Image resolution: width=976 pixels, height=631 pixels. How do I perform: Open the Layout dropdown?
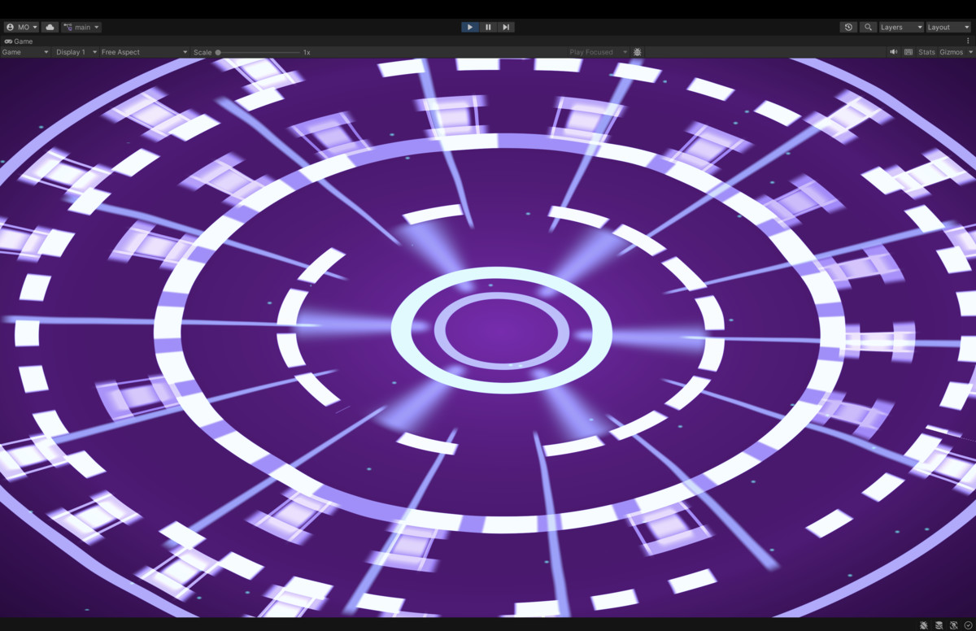tap(948, 27)
